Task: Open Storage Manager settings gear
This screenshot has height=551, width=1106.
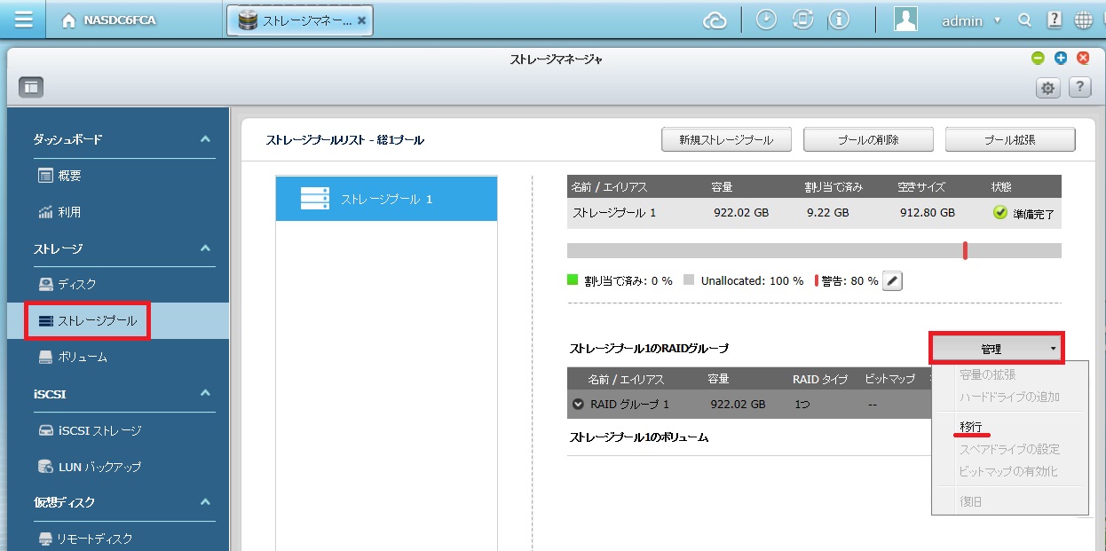Action: (1048, 87)
